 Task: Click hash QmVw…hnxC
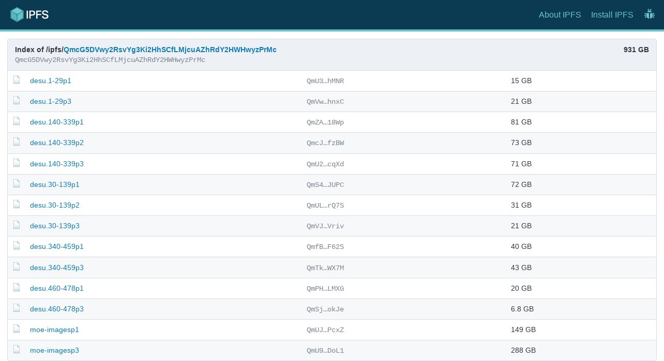[325, 102]
